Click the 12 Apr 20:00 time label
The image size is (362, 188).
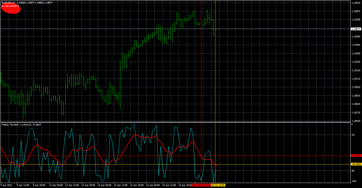pos(88,185)
